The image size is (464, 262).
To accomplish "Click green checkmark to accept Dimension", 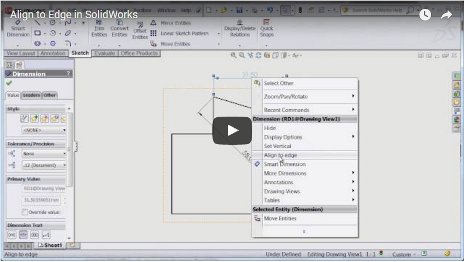I will [9, 83].
